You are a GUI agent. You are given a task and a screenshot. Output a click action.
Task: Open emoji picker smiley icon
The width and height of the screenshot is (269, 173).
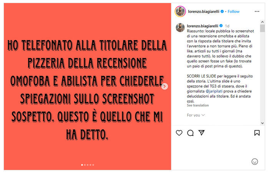pos(254,161)
